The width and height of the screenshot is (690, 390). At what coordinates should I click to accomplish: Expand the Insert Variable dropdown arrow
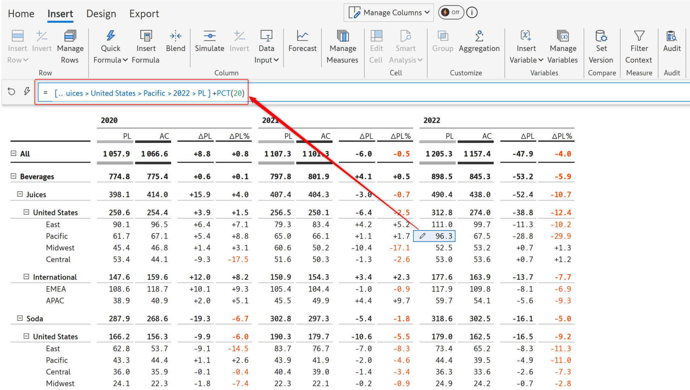pos(541,60)
